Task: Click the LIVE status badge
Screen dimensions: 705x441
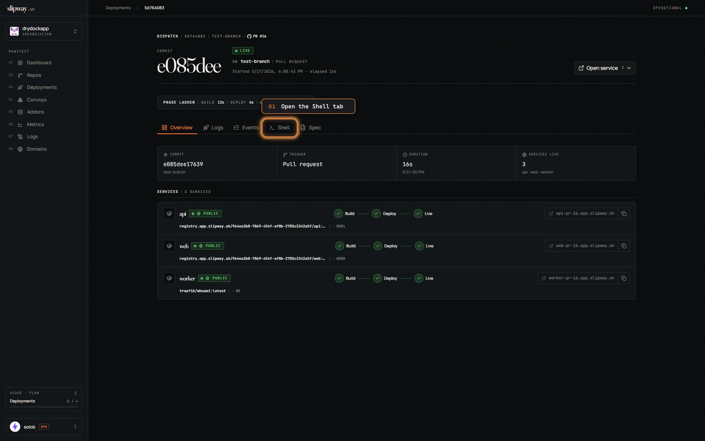Action: [243, 51]
